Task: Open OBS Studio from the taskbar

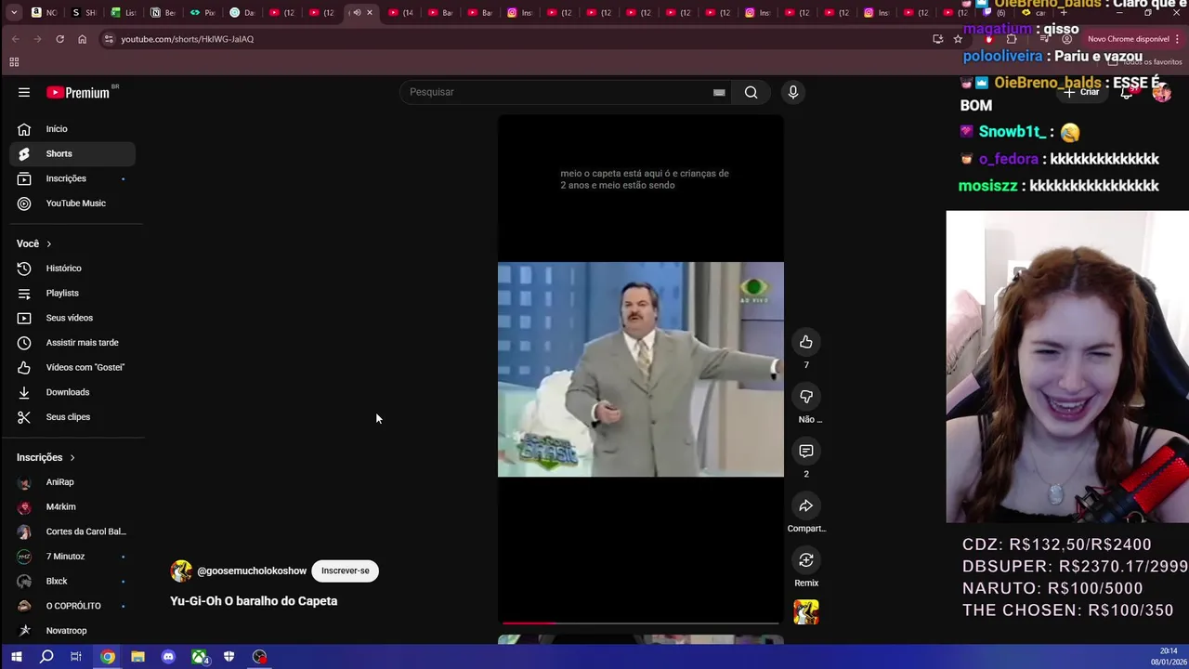Action: (259, 657)
